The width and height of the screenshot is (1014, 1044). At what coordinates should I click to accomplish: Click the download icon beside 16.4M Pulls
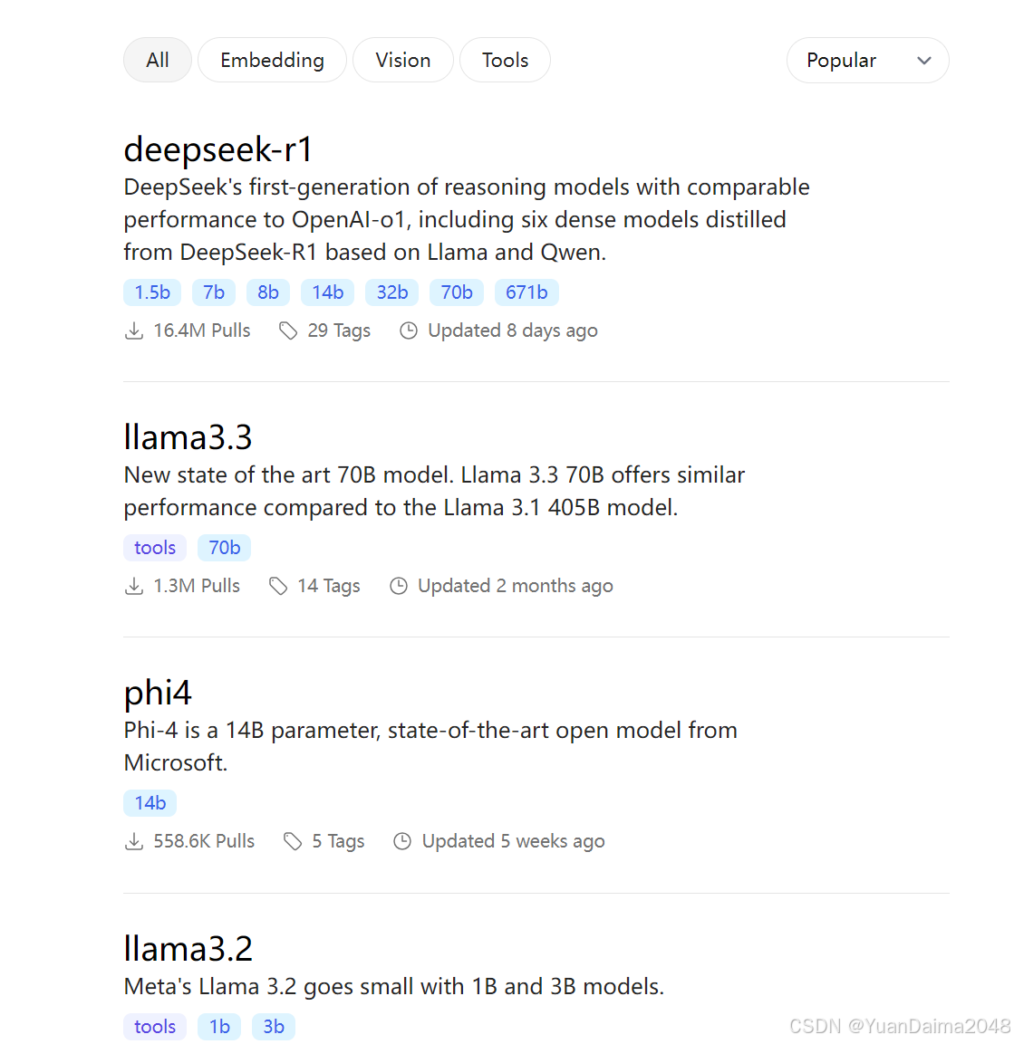tap(134, 330)
